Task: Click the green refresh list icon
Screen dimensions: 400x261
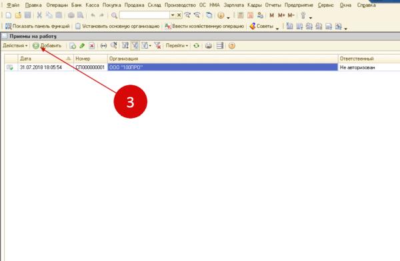Action: (196, 46)
